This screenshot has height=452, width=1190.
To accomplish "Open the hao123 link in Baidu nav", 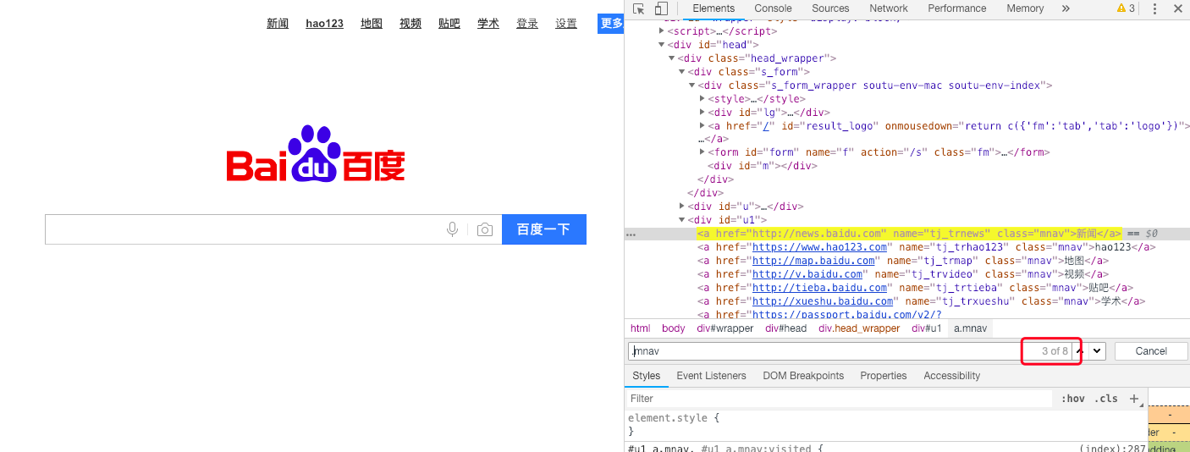I will [324, 24].
